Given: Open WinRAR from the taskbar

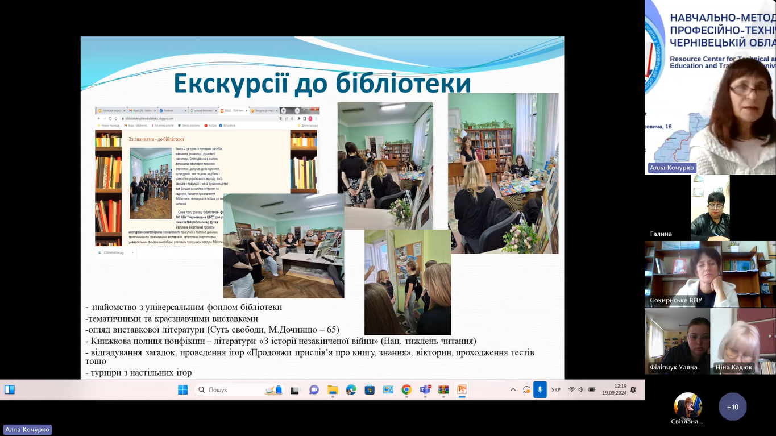Looking at the screenshot, I should point(443,390).
